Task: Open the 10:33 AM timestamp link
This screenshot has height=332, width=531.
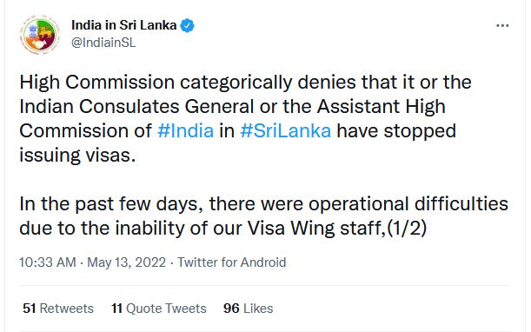Action: (x=48, y=262)
